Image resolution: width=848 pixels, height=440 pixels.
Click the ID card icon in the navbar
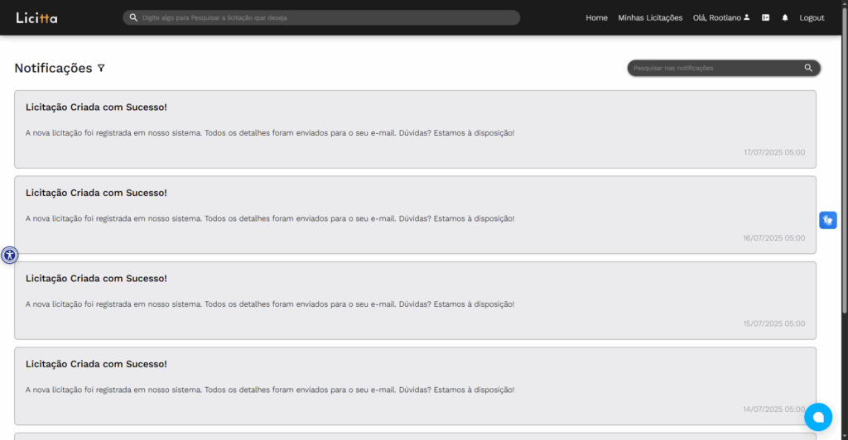click(x=765, y=18)
